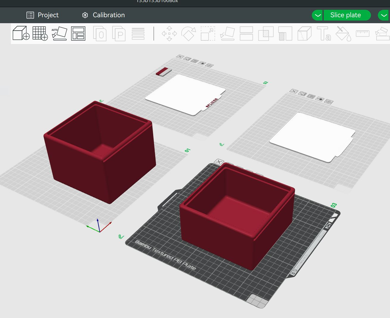Select the Rotate tool
This screenshot has width=390, height=318.
[x=189, y=34]
